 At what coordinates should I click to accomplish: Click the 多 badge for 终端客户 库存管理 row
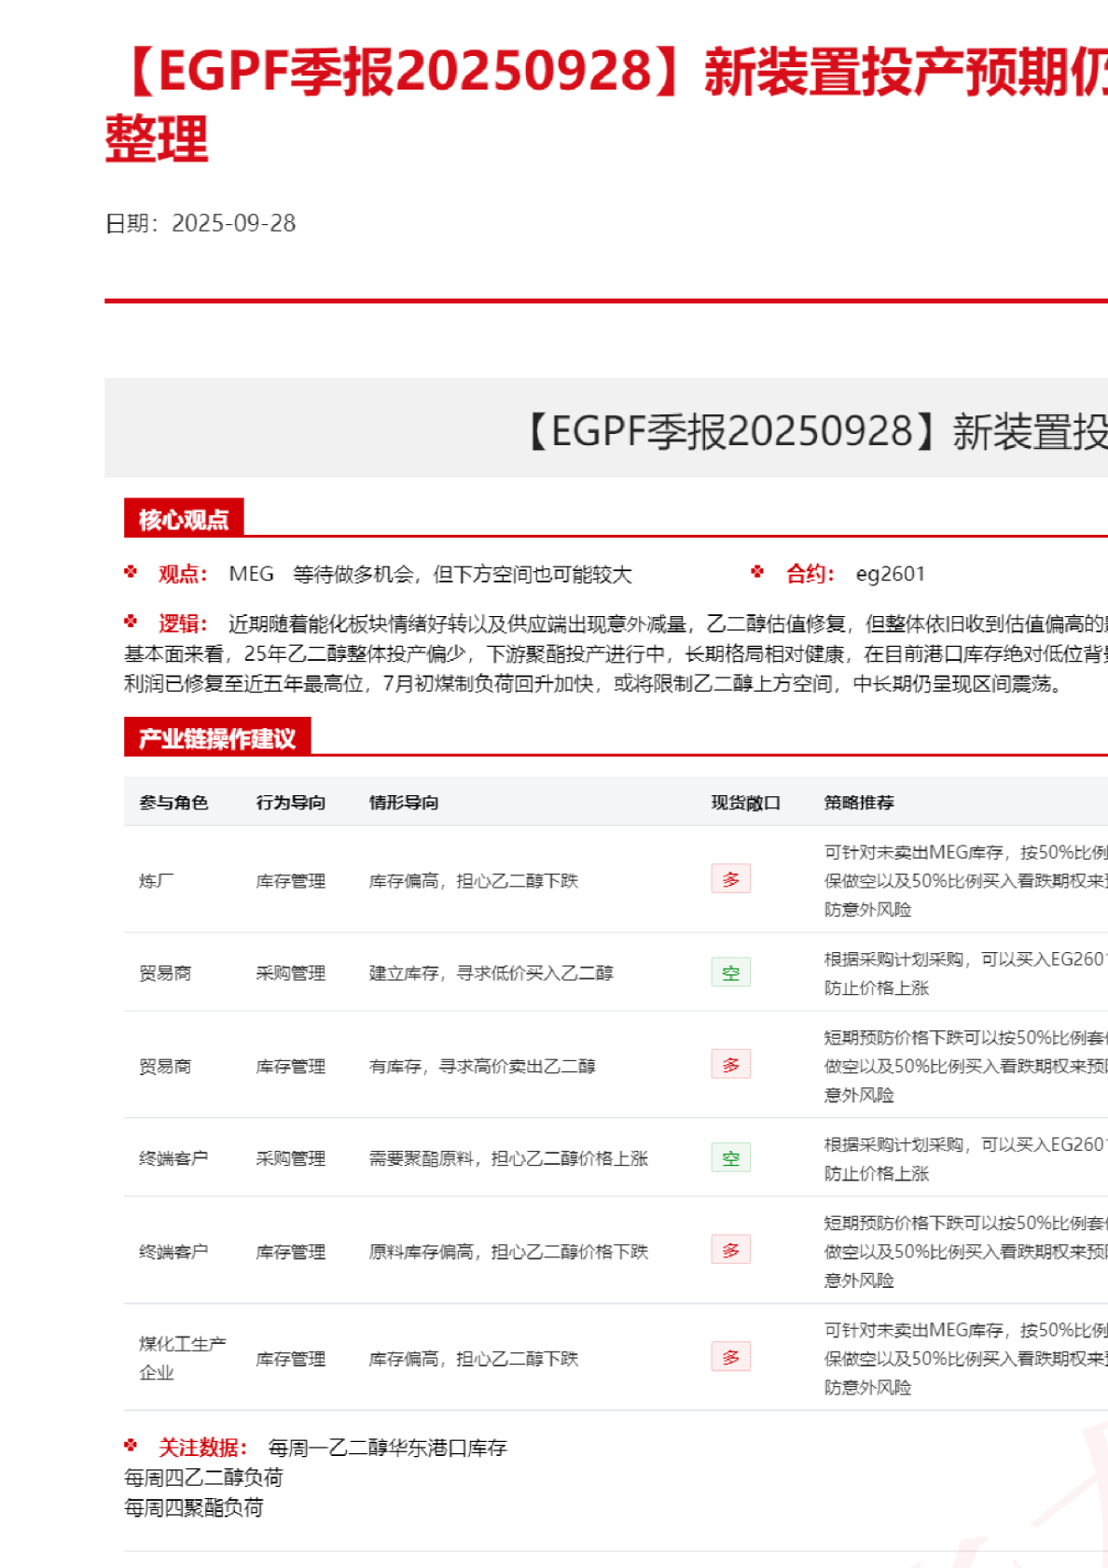(730, 1251)
